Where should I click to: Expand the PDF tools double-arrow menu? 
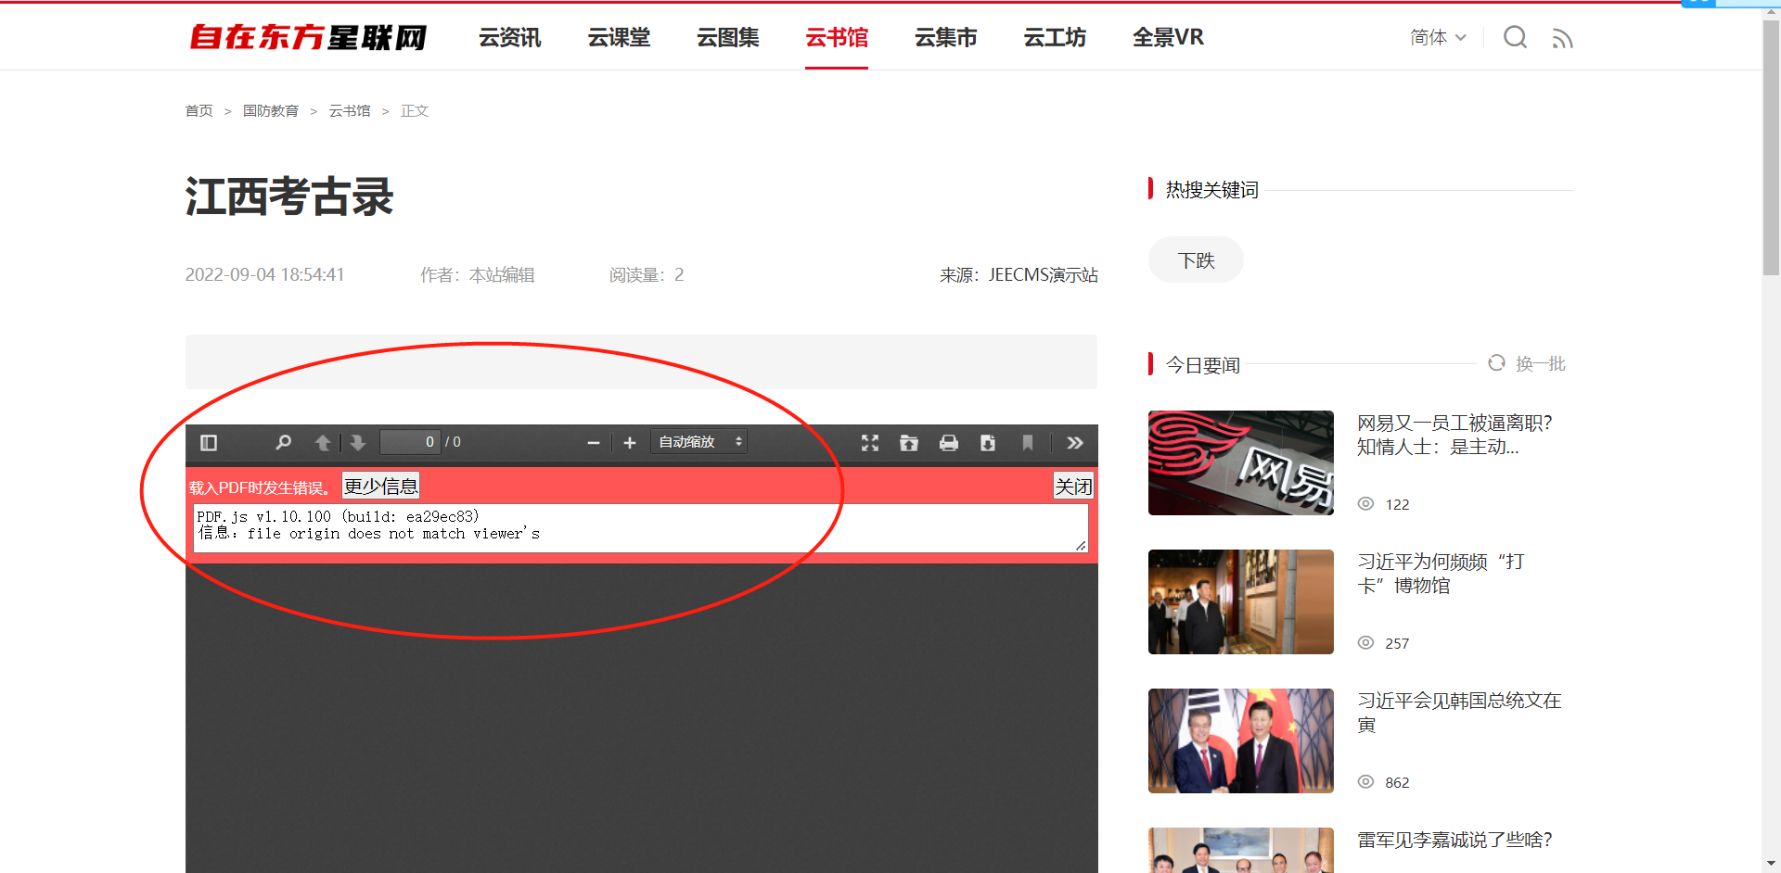coord(1075,443)
